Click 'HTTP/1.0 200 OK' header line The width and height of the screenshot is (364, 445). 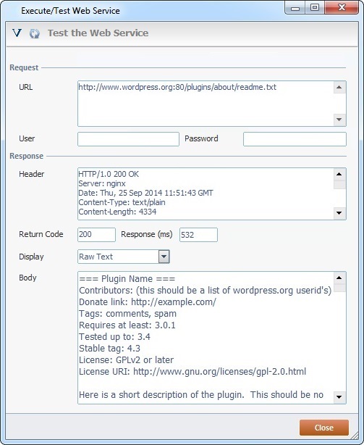[x=109, y=174]
